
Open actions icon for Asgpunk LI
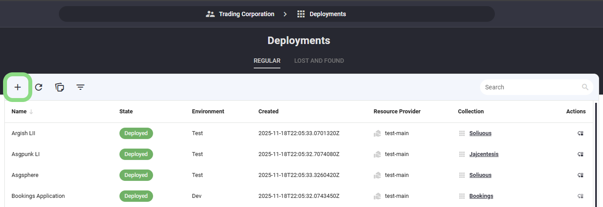point(580,154)
